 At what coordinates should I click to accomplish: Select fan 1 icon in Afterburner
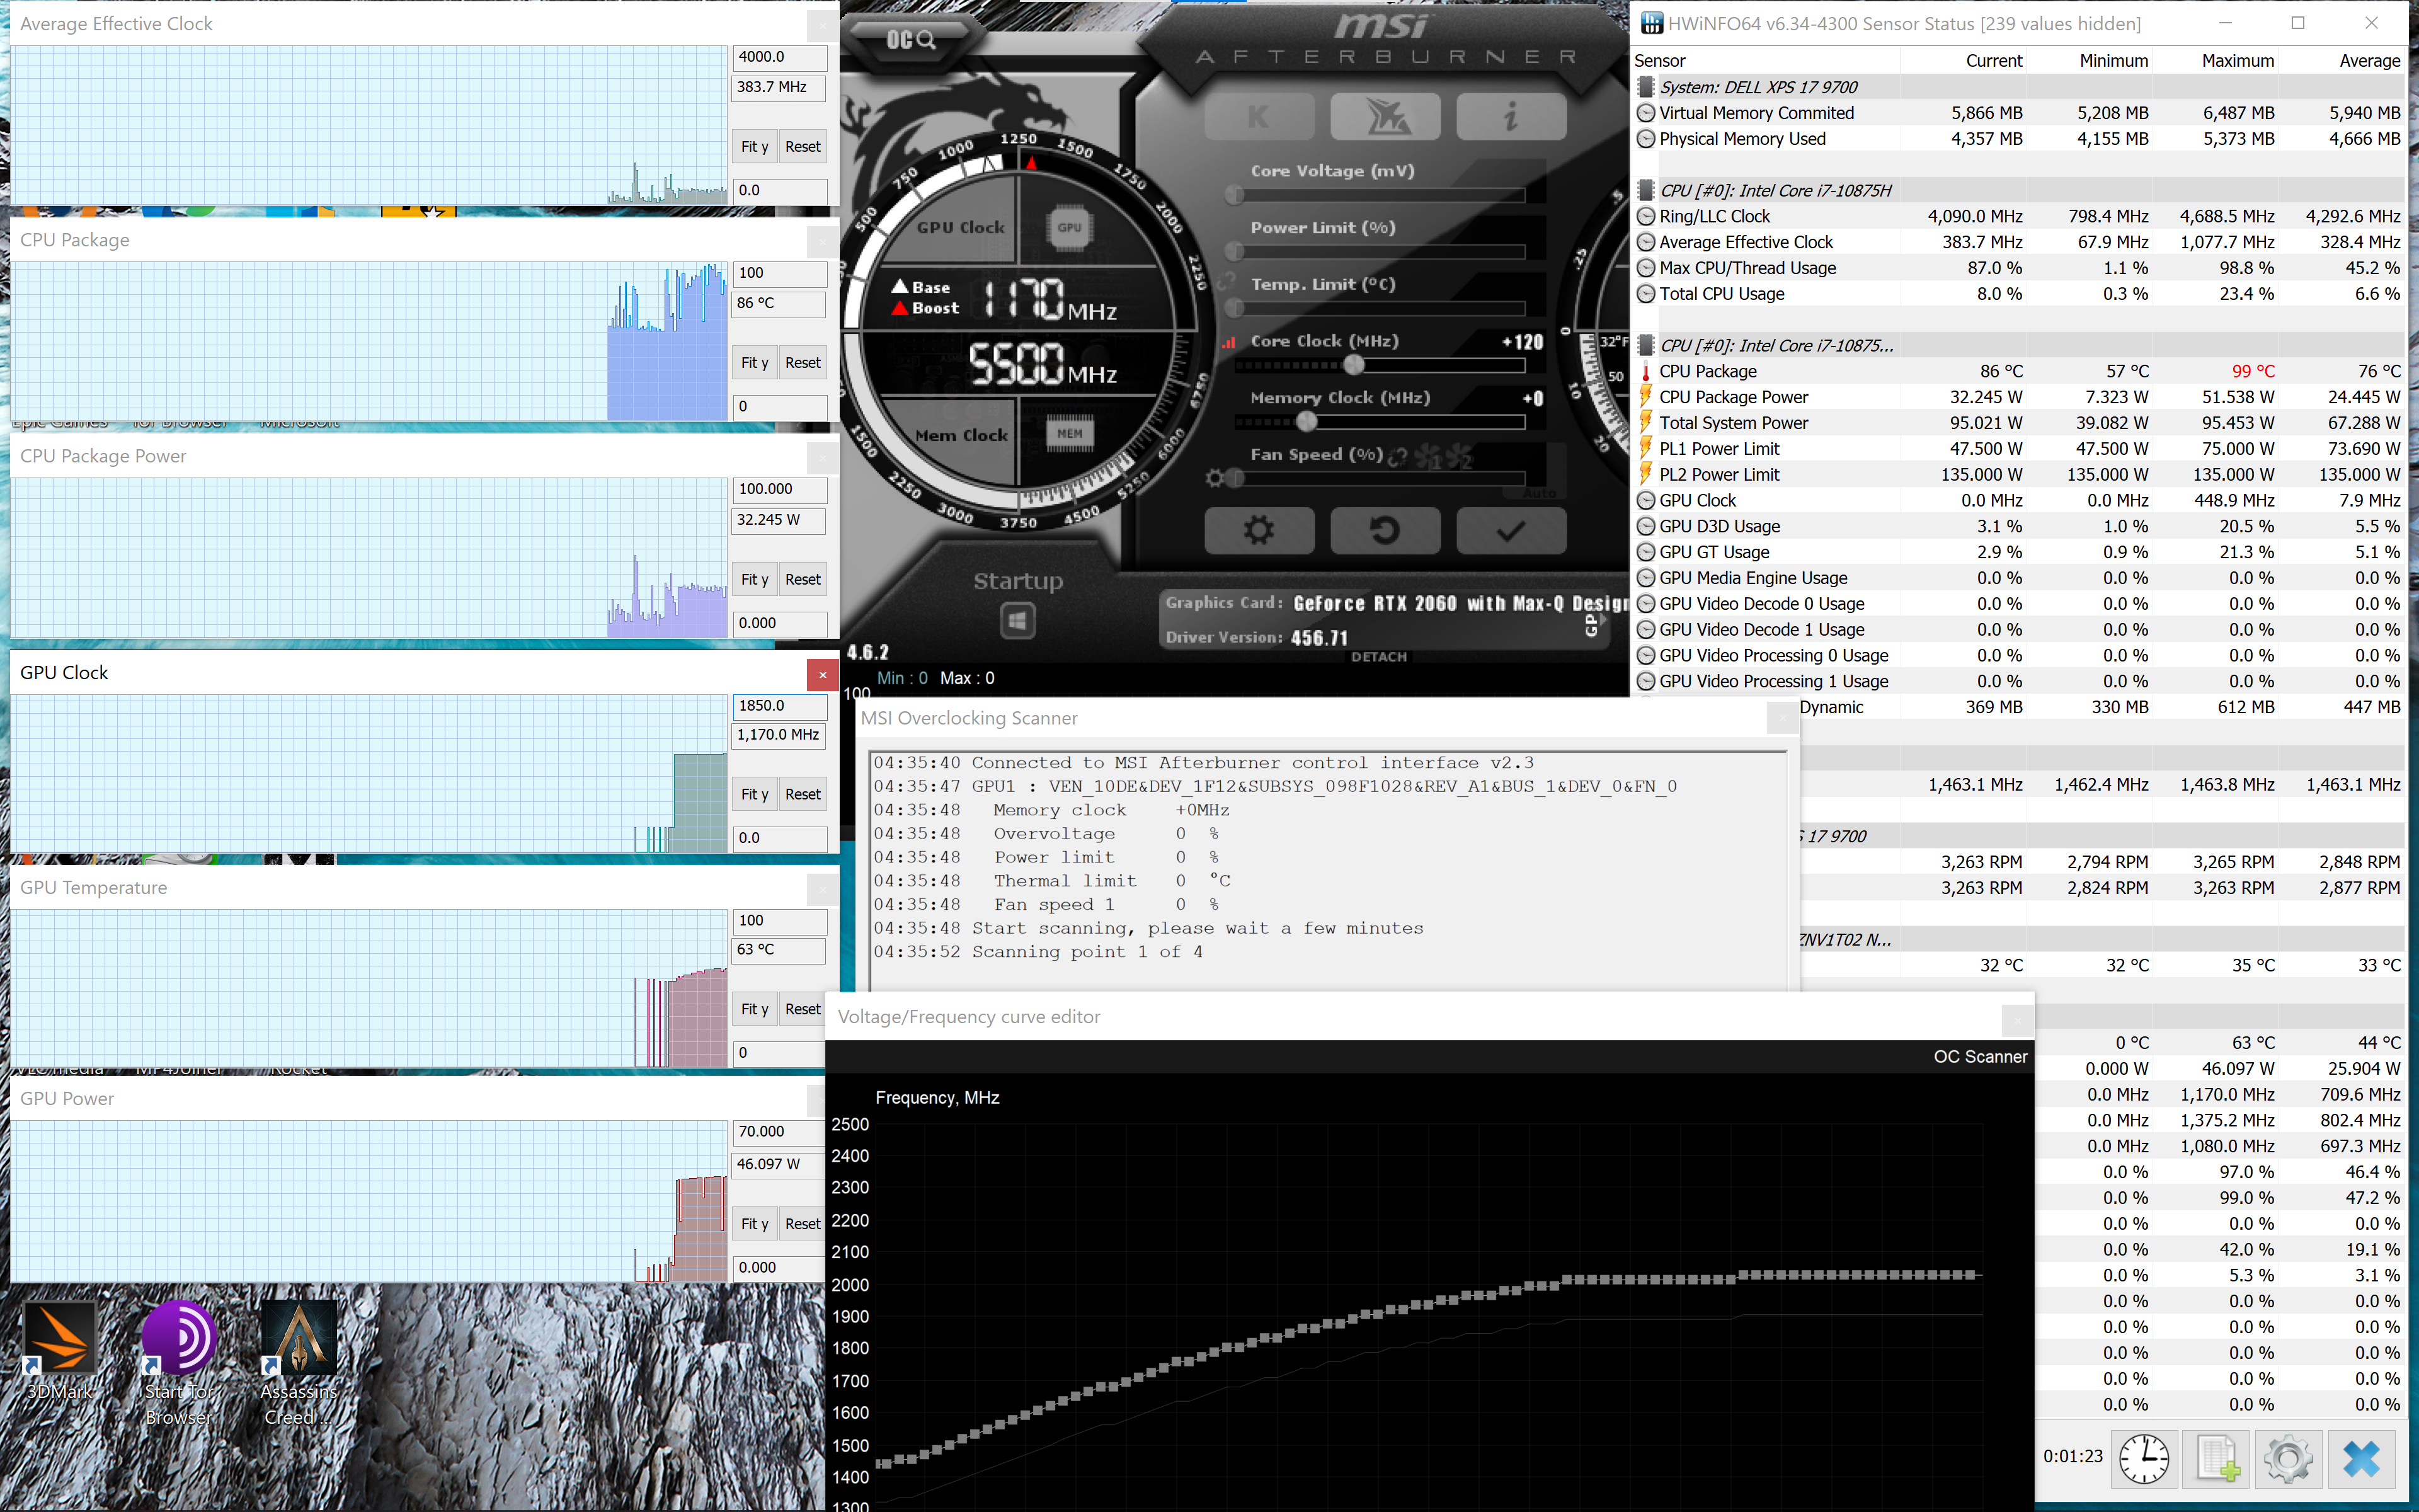(1427, 458)
